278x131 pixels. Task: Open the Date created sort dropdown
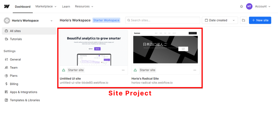tap(220, 20)
